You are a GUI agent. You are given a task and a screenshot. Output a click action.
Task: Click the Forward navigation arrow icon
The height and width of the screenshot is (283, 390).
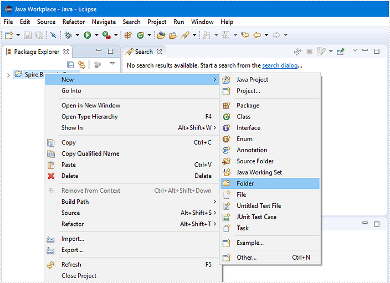click(x=276, y=35)
